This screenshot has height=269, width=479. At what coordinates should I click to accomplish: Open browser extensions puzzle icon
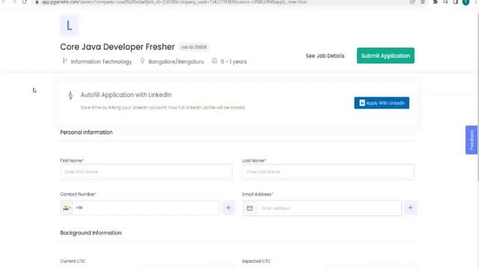coord(436,2)
